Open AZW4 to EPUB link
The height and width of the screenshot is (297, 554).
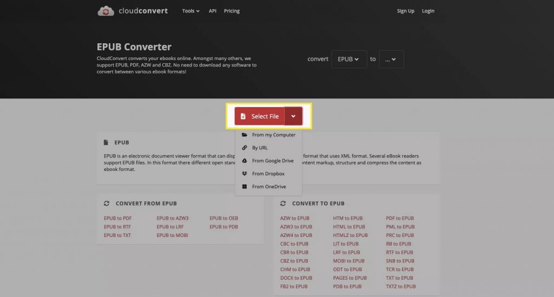[x=296, y=235]
